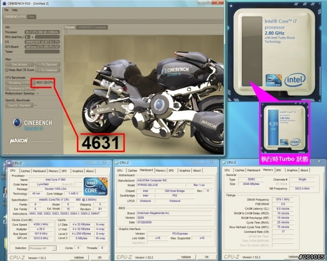This screenshot has width=327, height=261.
Task: Click Validate in first CPU-Z window
Action: click(79, 257)
